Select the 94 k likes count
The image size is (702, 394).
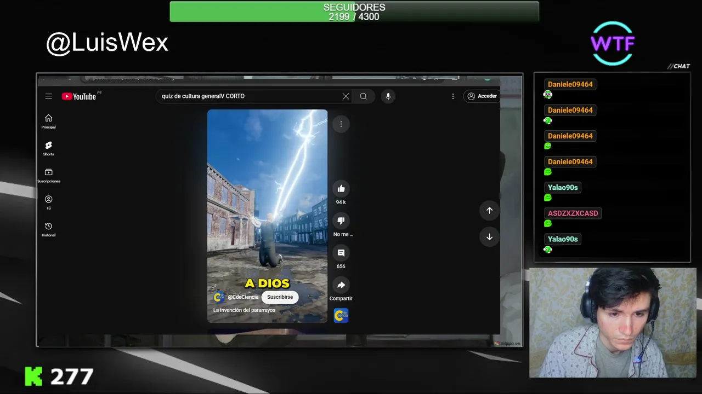click(x=341, y=202)
